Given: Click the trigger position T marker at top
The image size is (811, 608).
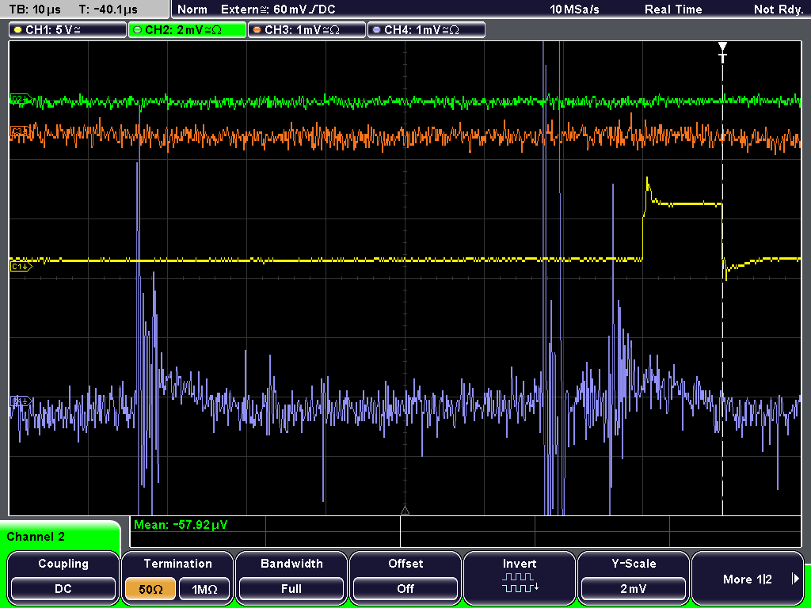Looking at the screenshot, I should [722, 51].
